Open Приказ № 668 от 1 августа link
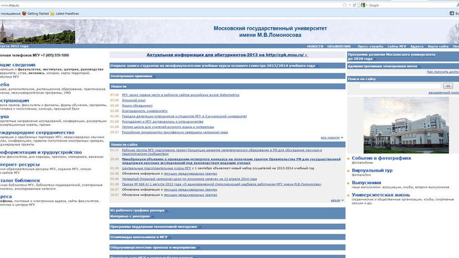 [x=221, y=184]
